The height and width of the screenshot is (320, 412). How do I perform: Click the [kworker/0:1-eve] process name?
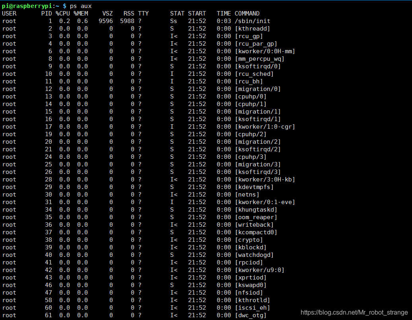265,202
